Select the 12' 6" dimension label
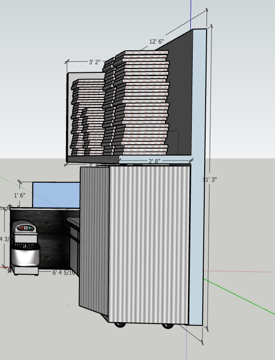 [156, 42]
